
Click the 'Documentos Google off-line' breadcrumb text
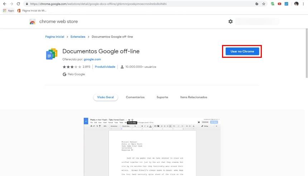(x=112, y=37)
